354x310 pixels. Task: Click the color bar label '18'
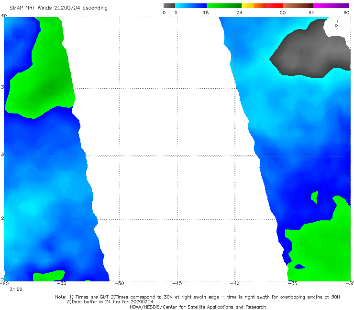206,12
